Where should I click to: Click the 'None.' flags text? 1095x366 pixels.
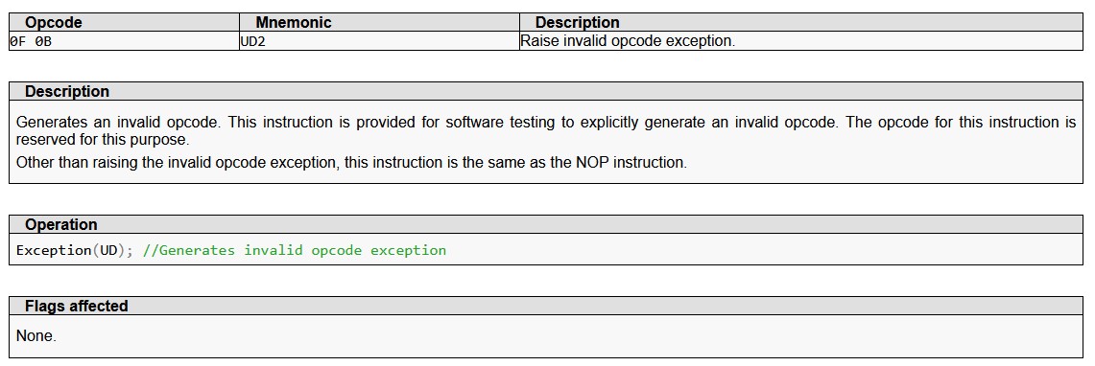[36, 335]
